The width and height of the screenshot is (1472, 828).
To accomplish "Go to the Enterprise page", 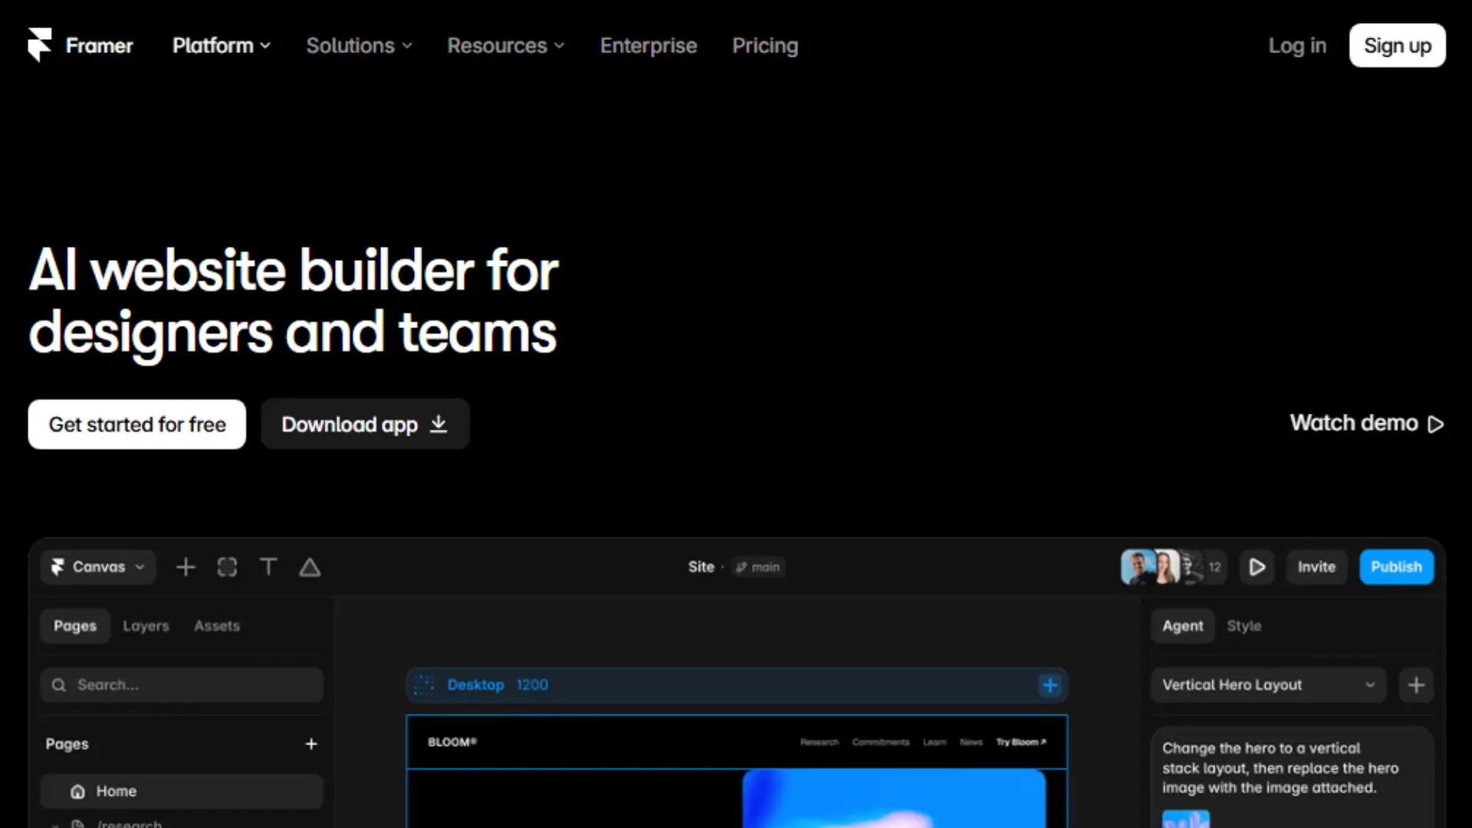I will pos(649,46).
